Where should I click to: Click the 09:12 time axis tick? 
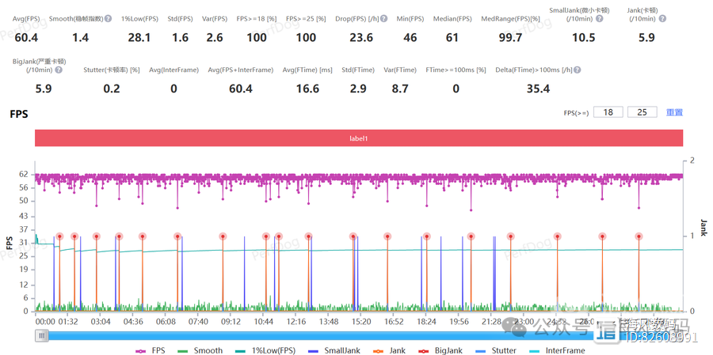coord(231,322)
